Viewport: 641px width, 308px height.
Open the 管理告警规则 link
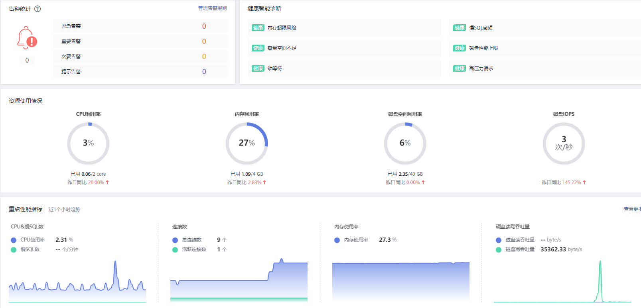tap(213, 8)
